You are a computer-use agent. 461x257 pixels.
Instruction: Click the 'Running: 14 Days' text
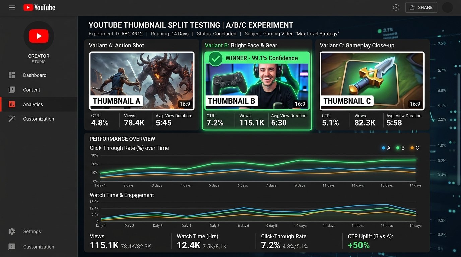[170, 34]
